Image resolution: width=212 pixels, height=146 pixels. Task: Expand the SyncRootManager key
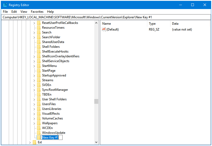pyautogui.click(x=34, y=90)
